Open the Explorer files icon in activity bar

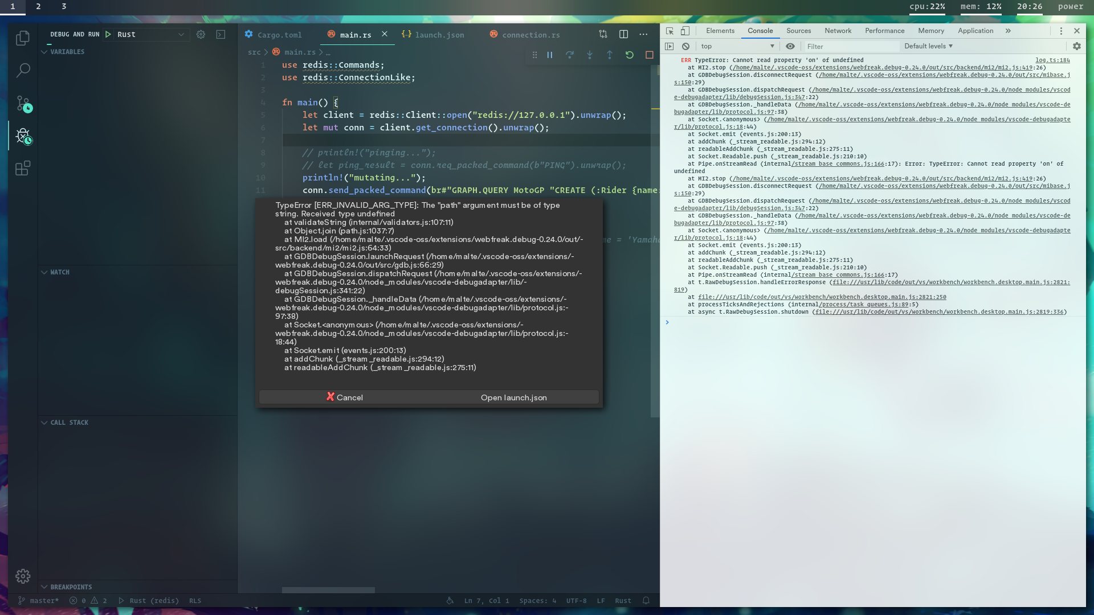pyautogui.click(x=23, y=38)
